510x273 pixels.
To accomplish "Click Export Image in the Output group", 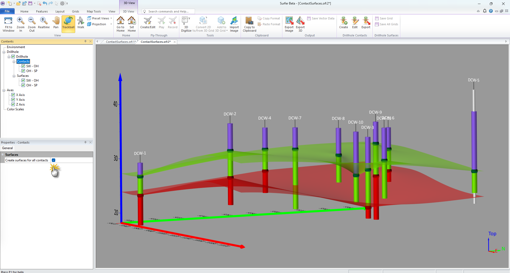I will point(289,23).
